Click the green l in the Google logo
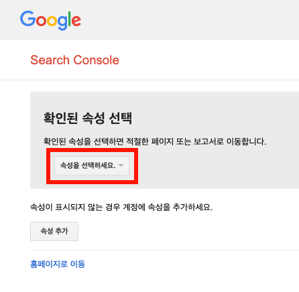 (69, 19)
